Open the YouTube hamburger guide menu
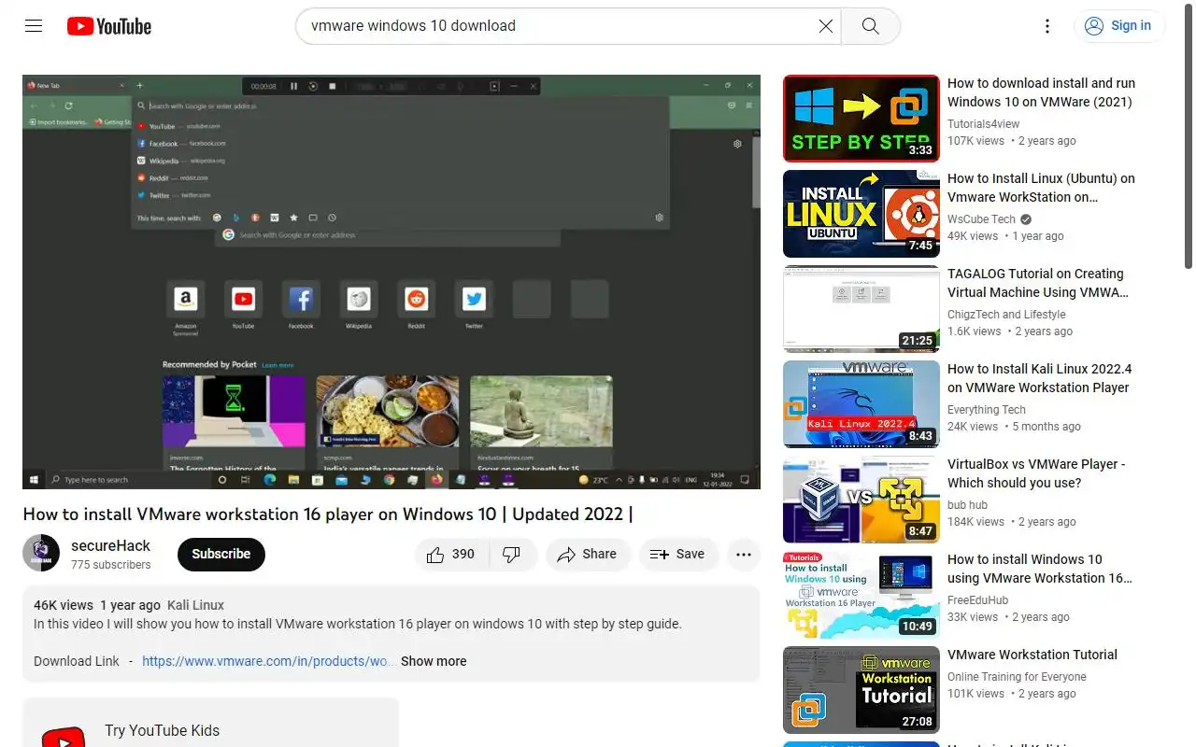1196x747 pixels. coord(34,26)
